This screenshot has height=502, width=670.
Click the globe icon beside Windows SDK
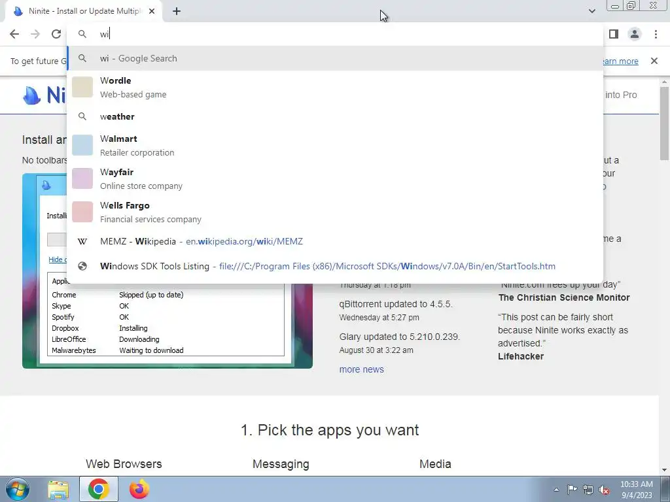tap(82, 266)
